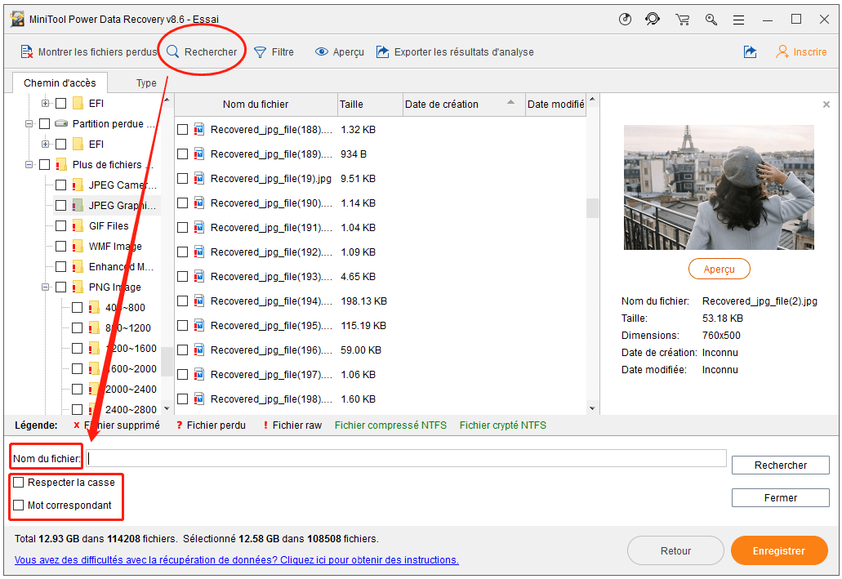Select Recovered_jpg_file(198) file name
Screen dimensions: 842x579
tap(271, 399)
